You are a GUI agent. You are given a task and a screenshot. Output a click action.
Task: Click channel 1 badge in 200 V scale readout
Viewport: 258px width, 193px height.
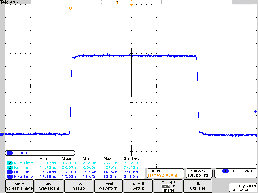point(10,153)
